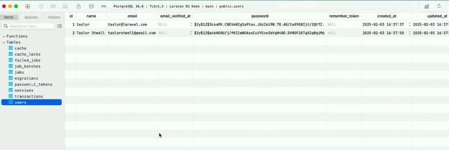Image resolution: width=449 pixels, height=150 pixels.
Task: Open email_verified_at stepper in taylorotwell@gmail.com row
Action: pos(191,33)
